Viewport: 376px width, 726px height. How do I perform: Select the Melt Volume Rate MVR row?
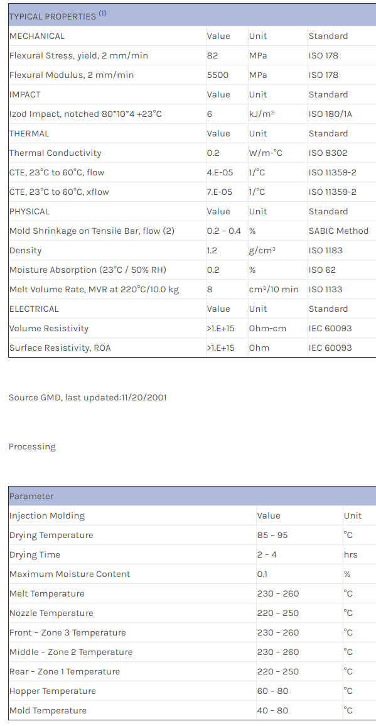point(192,289)
